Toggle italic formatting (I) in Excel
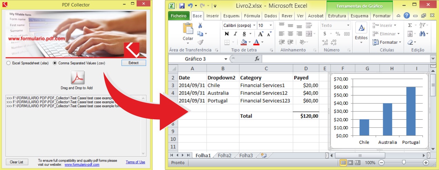Viewport: 439px width, 170px height. point(235,34)
